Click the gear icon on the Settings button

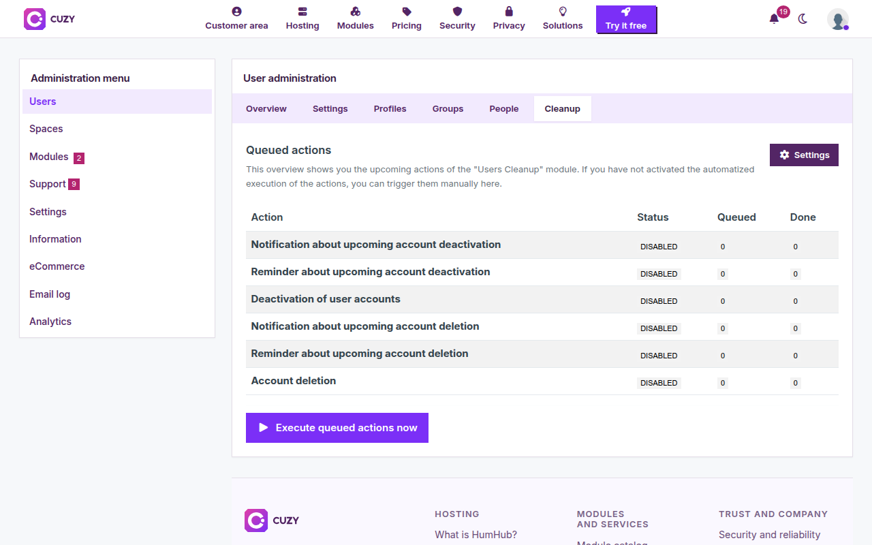click(x=785, y=155)
